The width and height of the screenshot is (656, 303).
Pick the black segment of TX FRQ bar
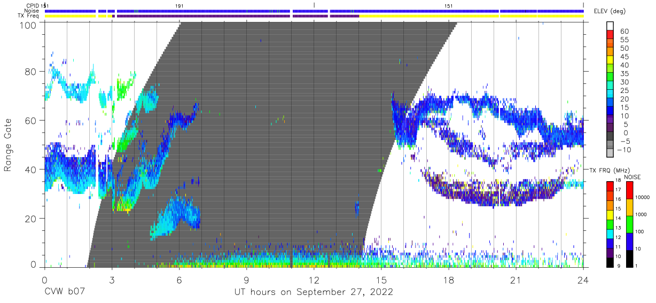(x=610, y=261)
